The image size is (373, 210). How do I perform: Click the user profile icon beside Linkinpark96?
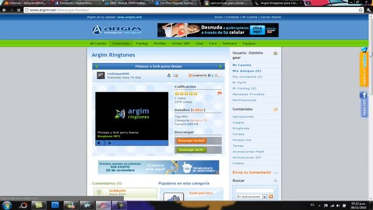(x=168, y=75)
